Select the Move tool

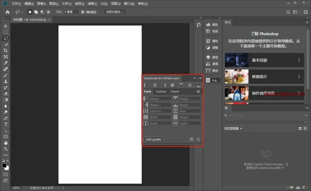(5, 26)
